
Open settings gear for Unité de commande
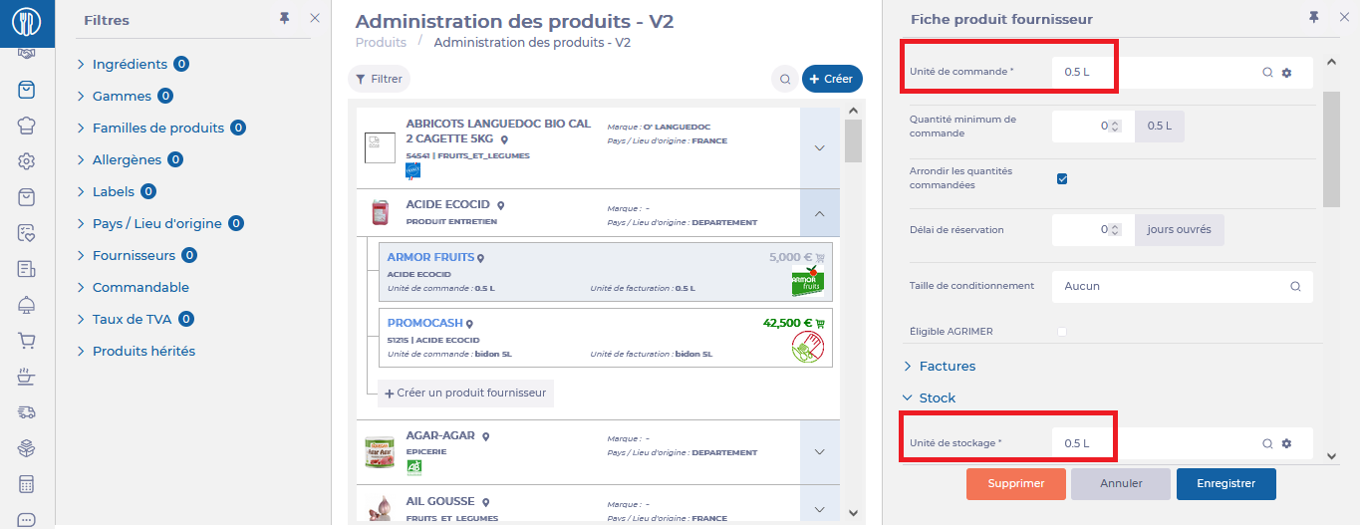(1286, 73)
